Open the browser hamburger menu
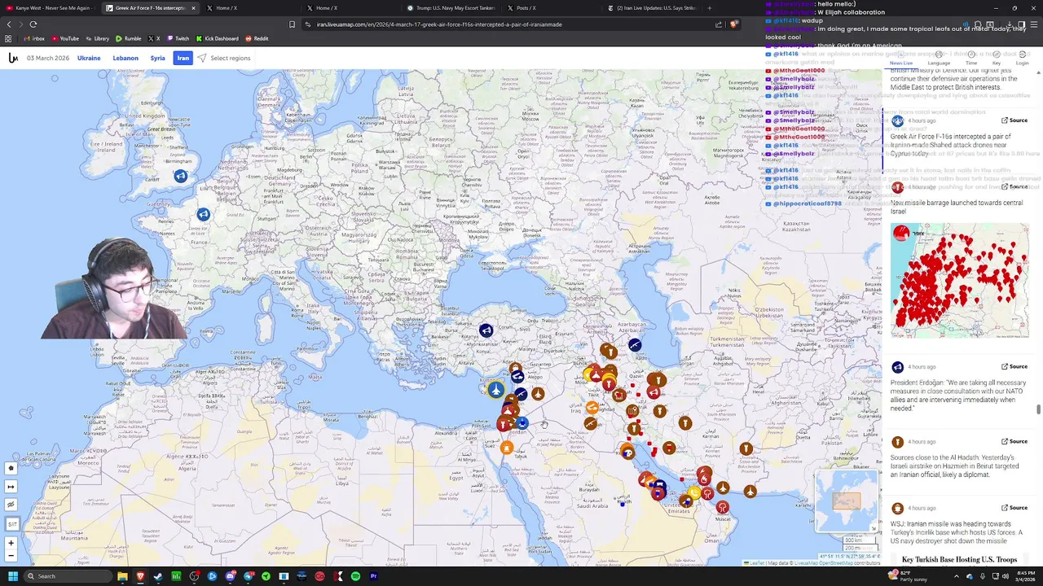 tap(1033, 24)
